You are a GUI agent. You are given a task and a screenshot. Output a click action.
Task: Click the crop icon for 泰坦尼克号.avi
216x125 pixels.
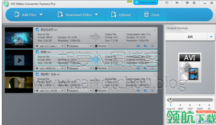[145, 46]
